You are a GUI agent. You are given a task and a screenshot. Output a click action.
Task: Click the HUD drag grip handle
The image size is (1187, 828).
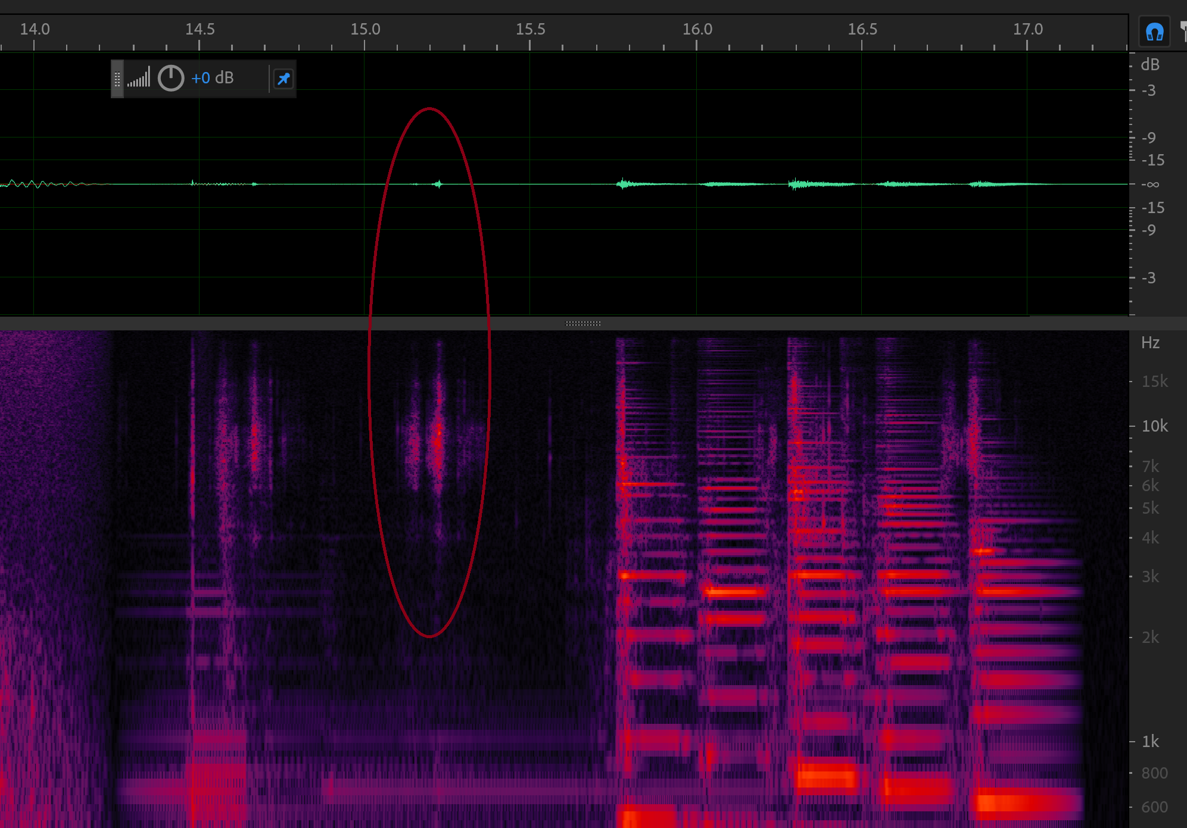(x=117, y=79)
